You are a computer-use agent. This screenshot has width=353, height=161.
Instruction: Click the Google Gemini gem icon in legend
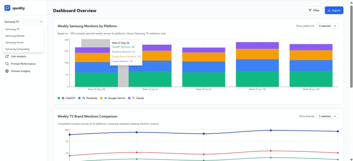[x=105, y=98]
